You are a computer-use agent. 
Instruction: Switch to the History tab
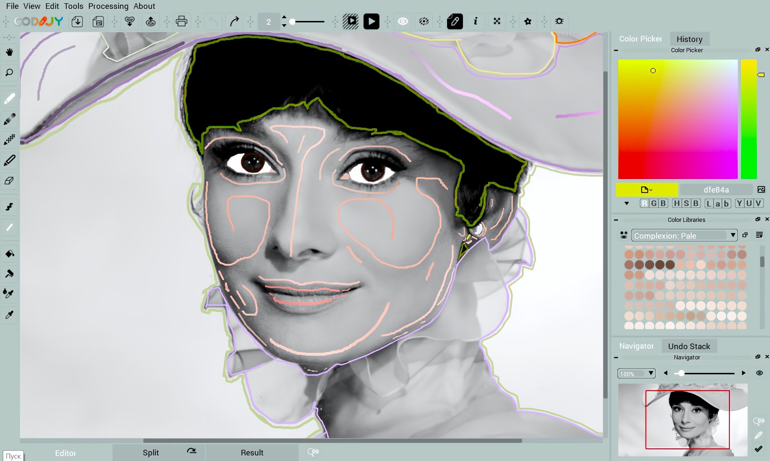(689, 39)
